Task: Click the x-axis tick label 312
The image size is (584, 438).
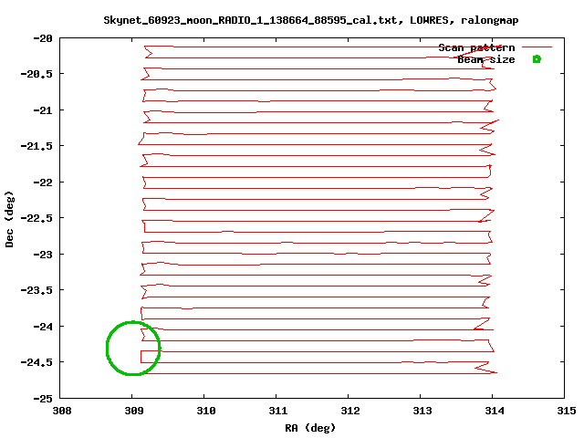Action: [350, 411]
